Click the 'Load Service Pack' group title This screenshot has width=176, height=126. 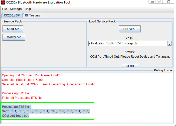102,21
